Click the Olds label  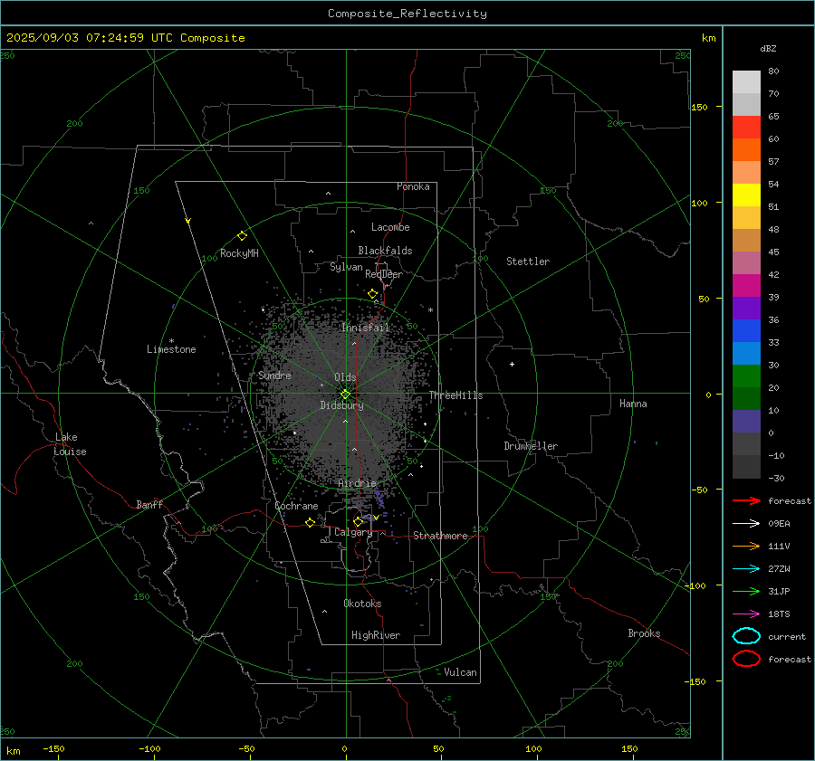pyautogui.click(x=345, y=377)
